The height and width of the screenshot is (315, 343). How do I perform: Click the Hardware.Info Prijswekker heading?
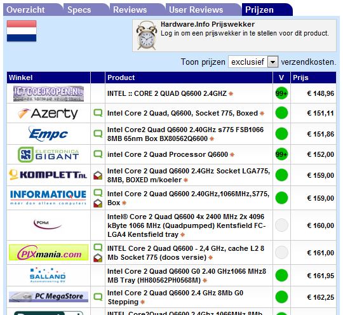coord(208,24)
